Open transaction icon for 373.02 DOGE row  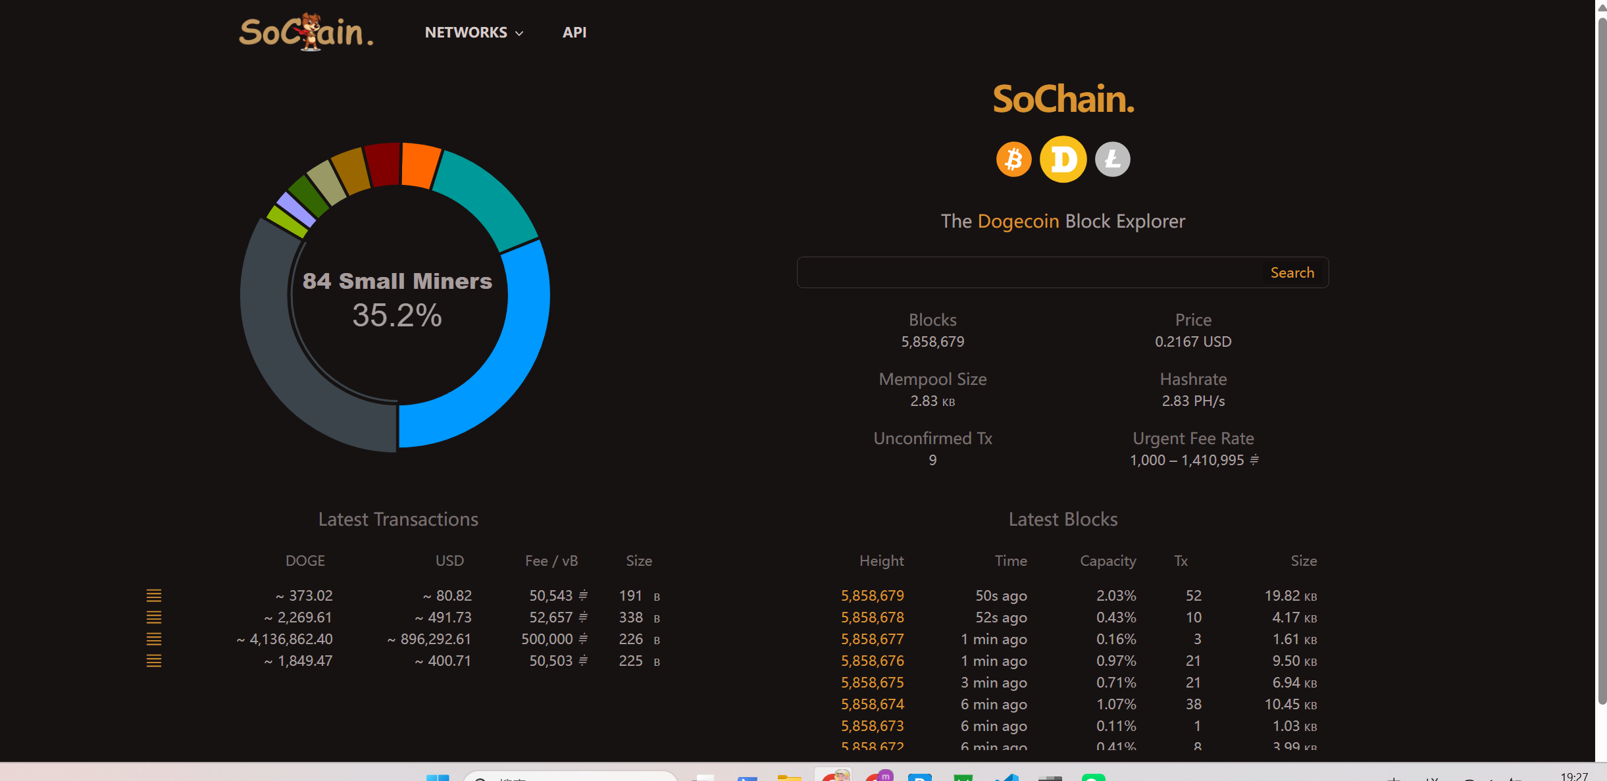[153, 595]
